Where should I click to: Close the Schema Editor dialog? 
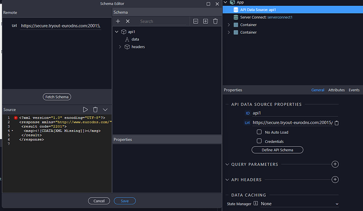pyautogui.click(x=217, y=4)
